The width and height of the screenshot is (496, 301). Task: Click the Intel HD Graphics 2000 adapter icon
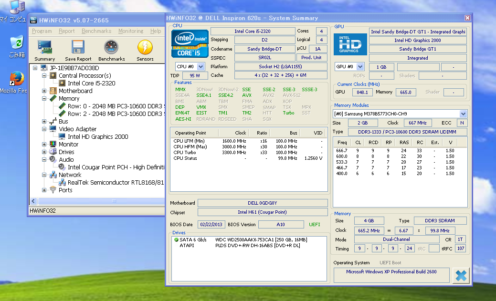pyautogui.click(x=63, y=136)
